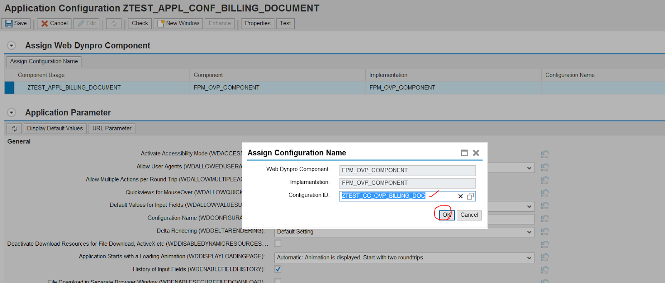Click the URL Parameter button

pyautogui.click(x=112, y=129)
